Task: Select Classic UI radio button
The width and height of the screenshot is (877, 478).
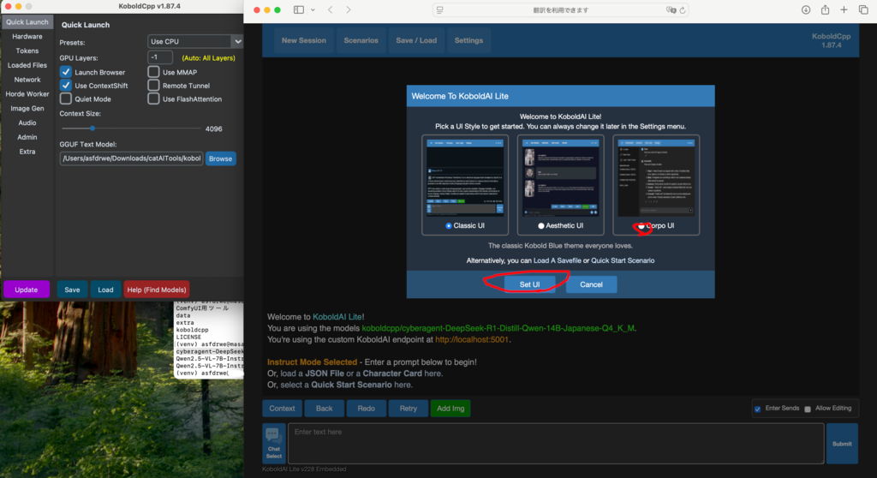Action: point(449,225)
